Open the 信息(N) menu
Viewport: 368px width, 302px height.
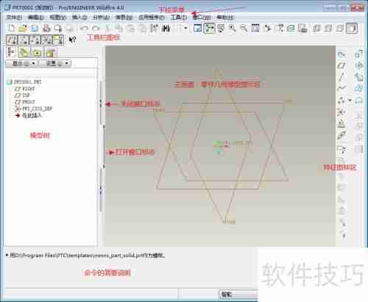point(124,18)
